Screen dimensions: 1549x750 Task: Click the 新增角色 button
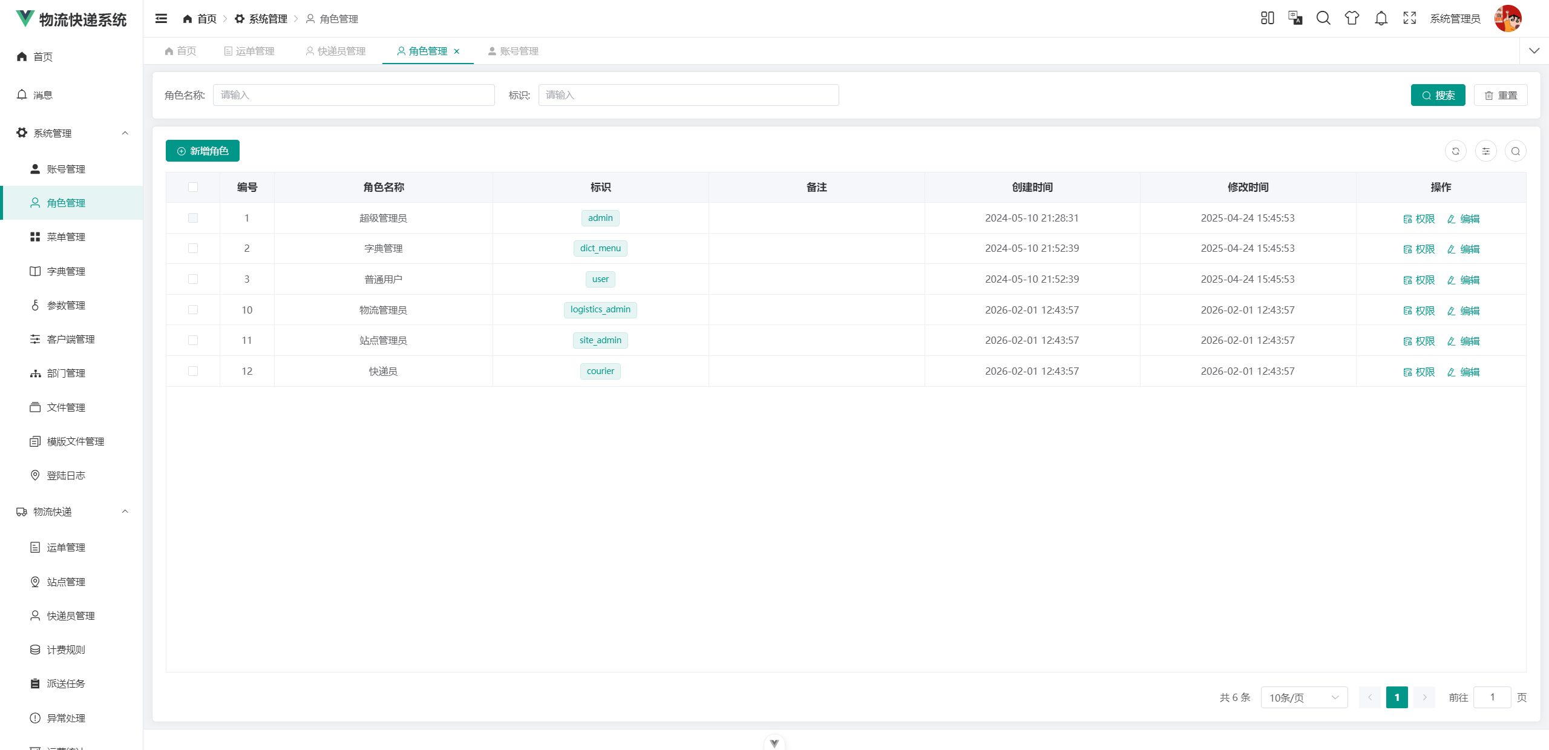203,151
